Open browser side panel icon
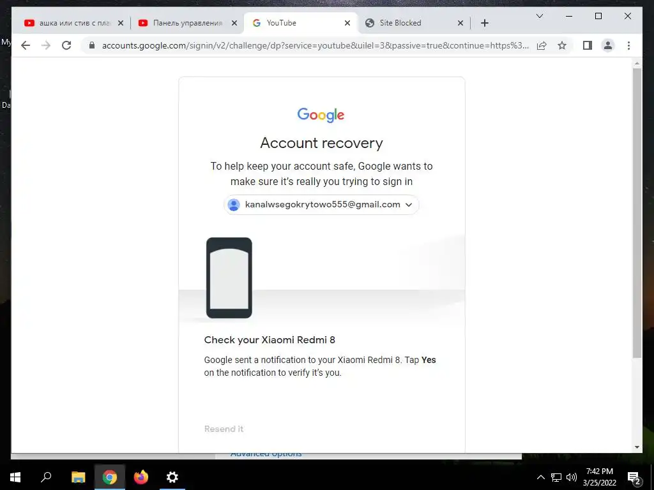Viewport: 654px width, 490px height. (x=588, y=45)
